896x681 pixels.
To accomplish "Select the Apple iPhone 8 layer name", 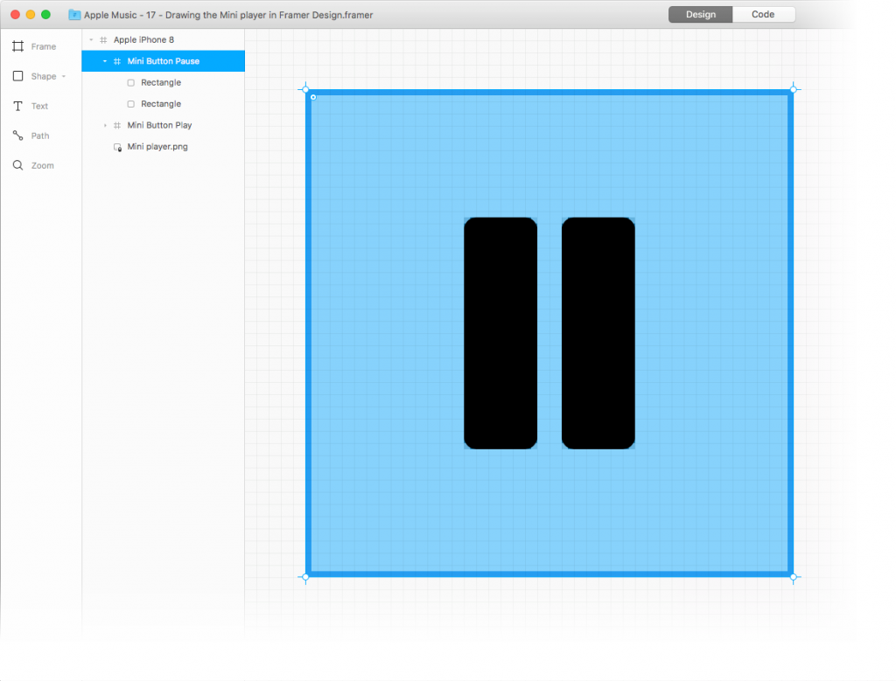I will click(x=143, y=40).
